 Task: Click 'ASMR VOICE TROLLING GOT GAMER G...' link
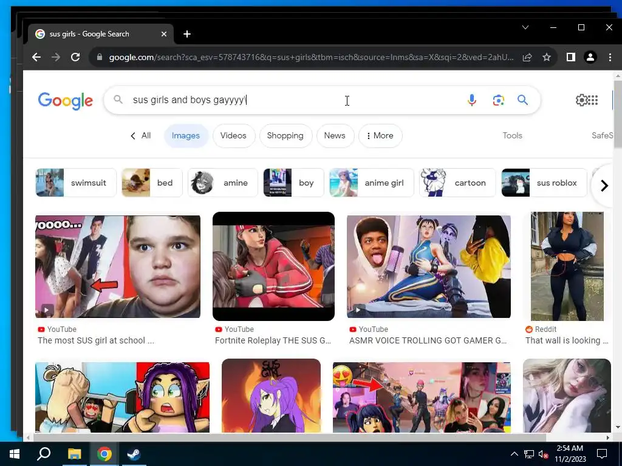(x=428, y=340)
